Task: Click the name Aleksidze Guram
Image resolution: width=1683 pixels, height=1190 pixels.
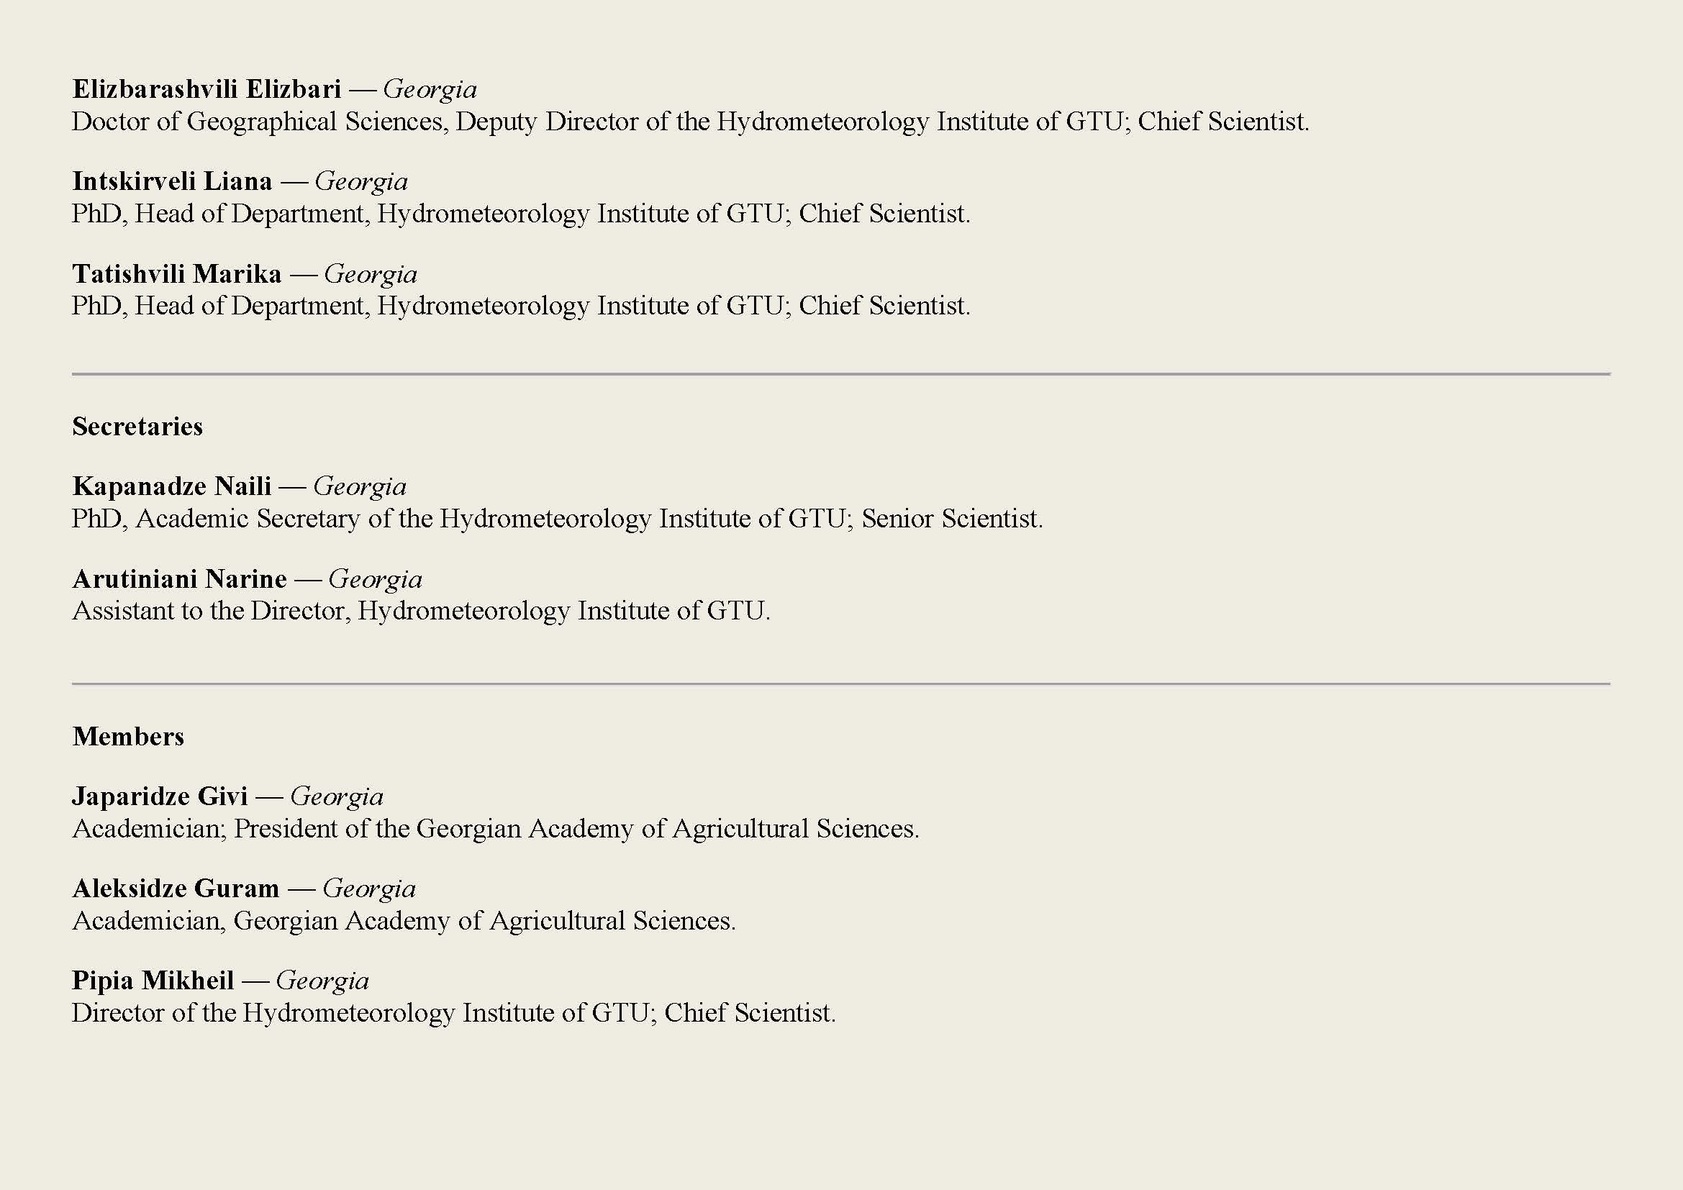Action: pos(176,888)
